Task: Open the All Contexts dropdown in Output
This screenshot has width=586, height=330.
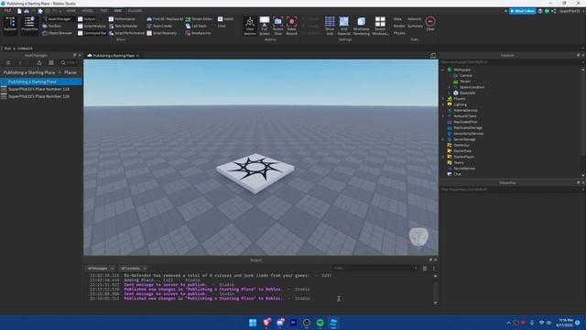Action: click(x=133, y=269)
